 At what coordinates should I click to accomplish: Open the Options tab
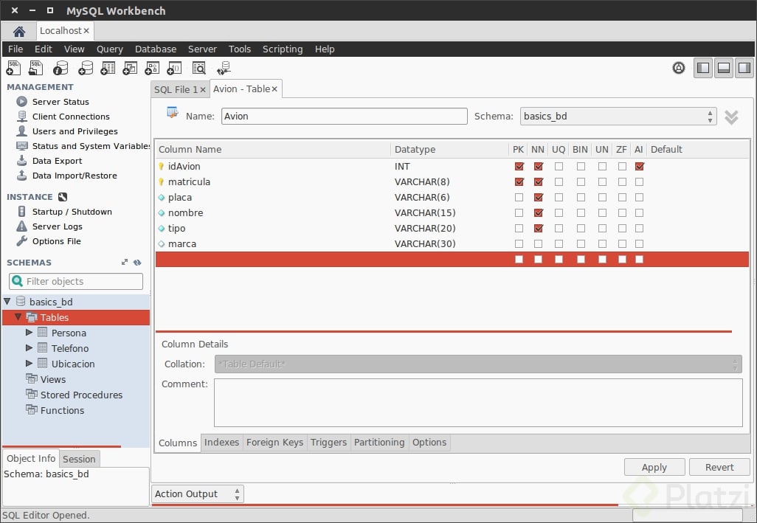click(x=429, y=443)
